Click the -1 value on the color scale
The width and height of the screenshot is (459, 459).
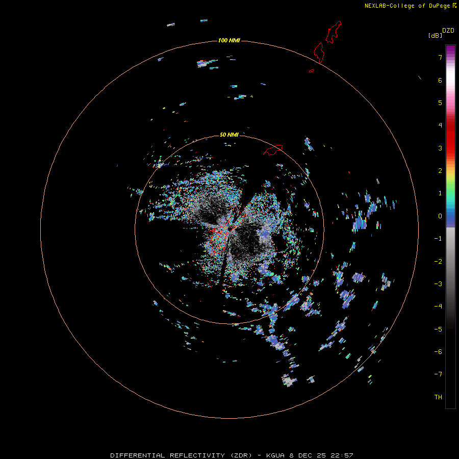tap(438, 239)
